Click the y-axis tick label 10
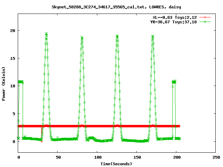The width and height of the screenshot is (223, 167). point(13,86)
